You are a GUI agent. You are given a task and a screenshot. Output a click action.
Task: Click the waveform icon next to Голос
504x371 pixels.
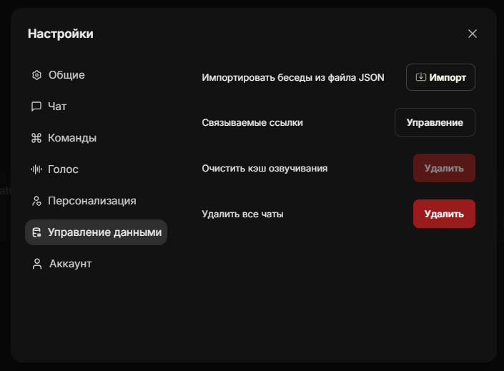click(36, 169)
